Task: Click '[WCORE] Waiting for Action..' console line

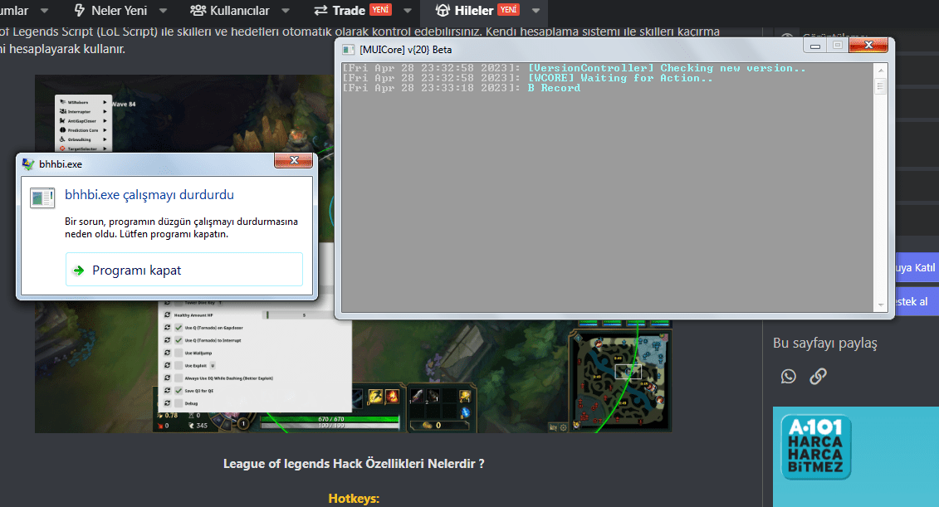Action: coord(620,78)
